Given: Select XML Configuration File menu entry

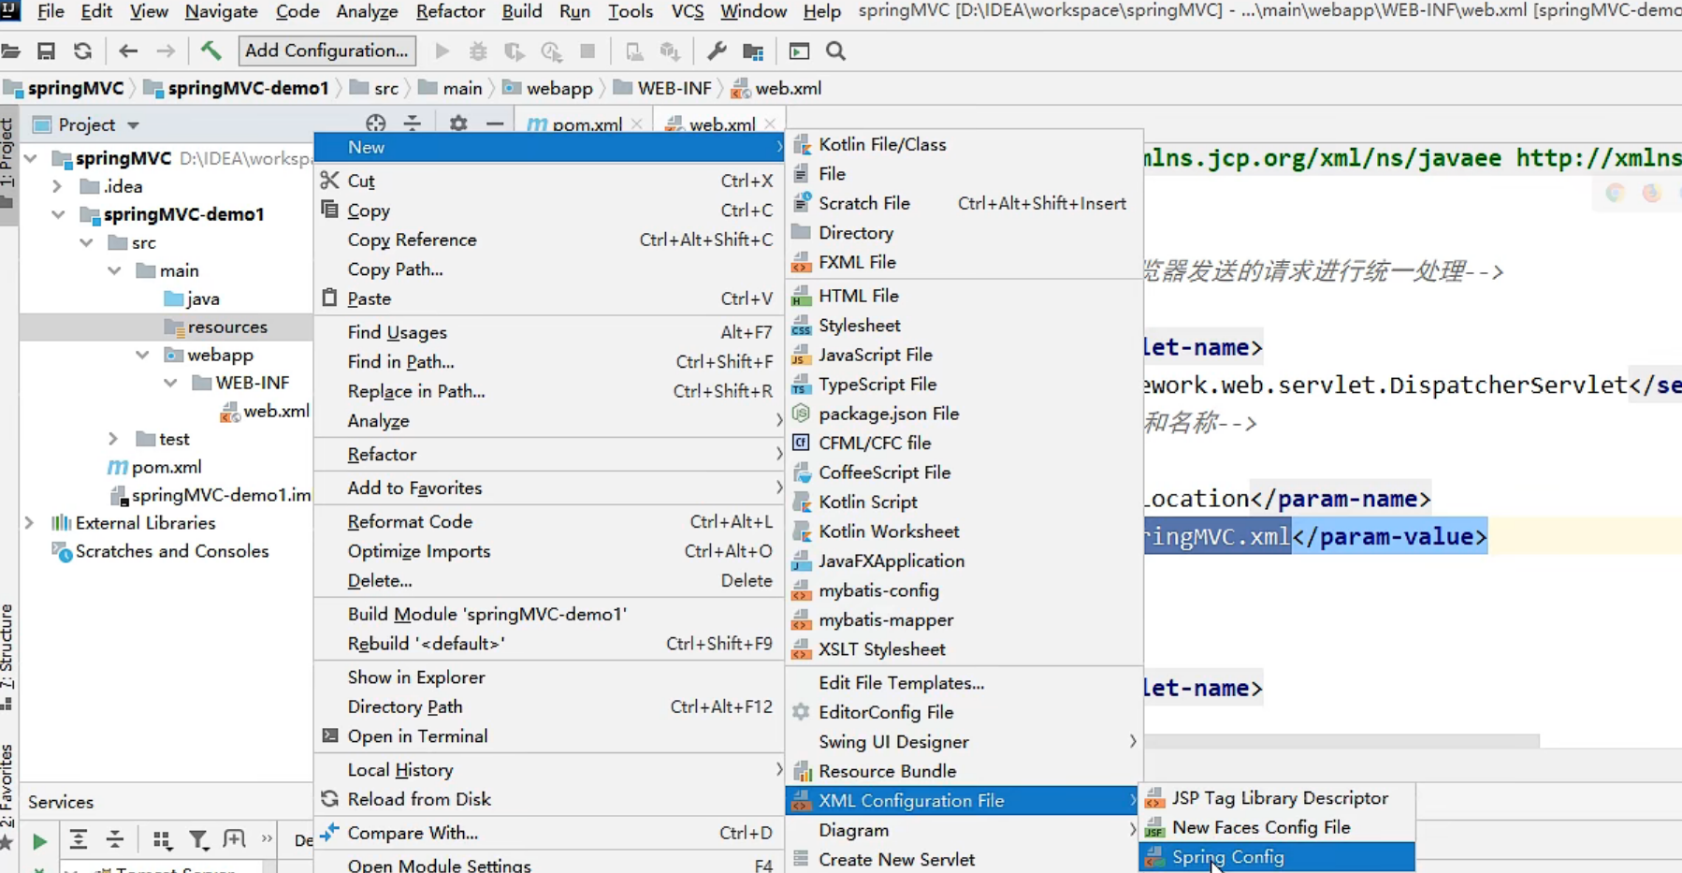Looking at the screenshot, I should coord(962,801).
